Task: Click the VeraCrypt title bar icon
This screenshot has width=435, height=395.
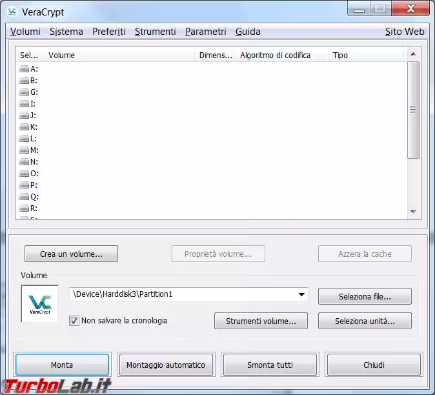Action: click(12, 12)
